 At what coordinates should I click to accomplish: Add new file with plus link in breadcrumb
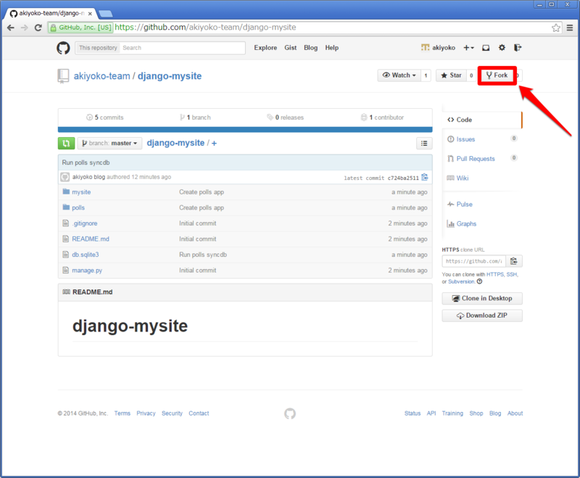[x=214, y=143]
